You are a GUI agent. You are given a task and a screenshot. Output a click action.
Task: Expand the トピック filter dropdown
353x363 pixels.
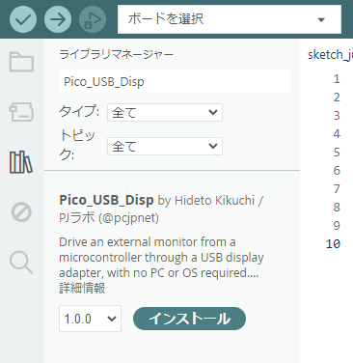pos(165,147)
